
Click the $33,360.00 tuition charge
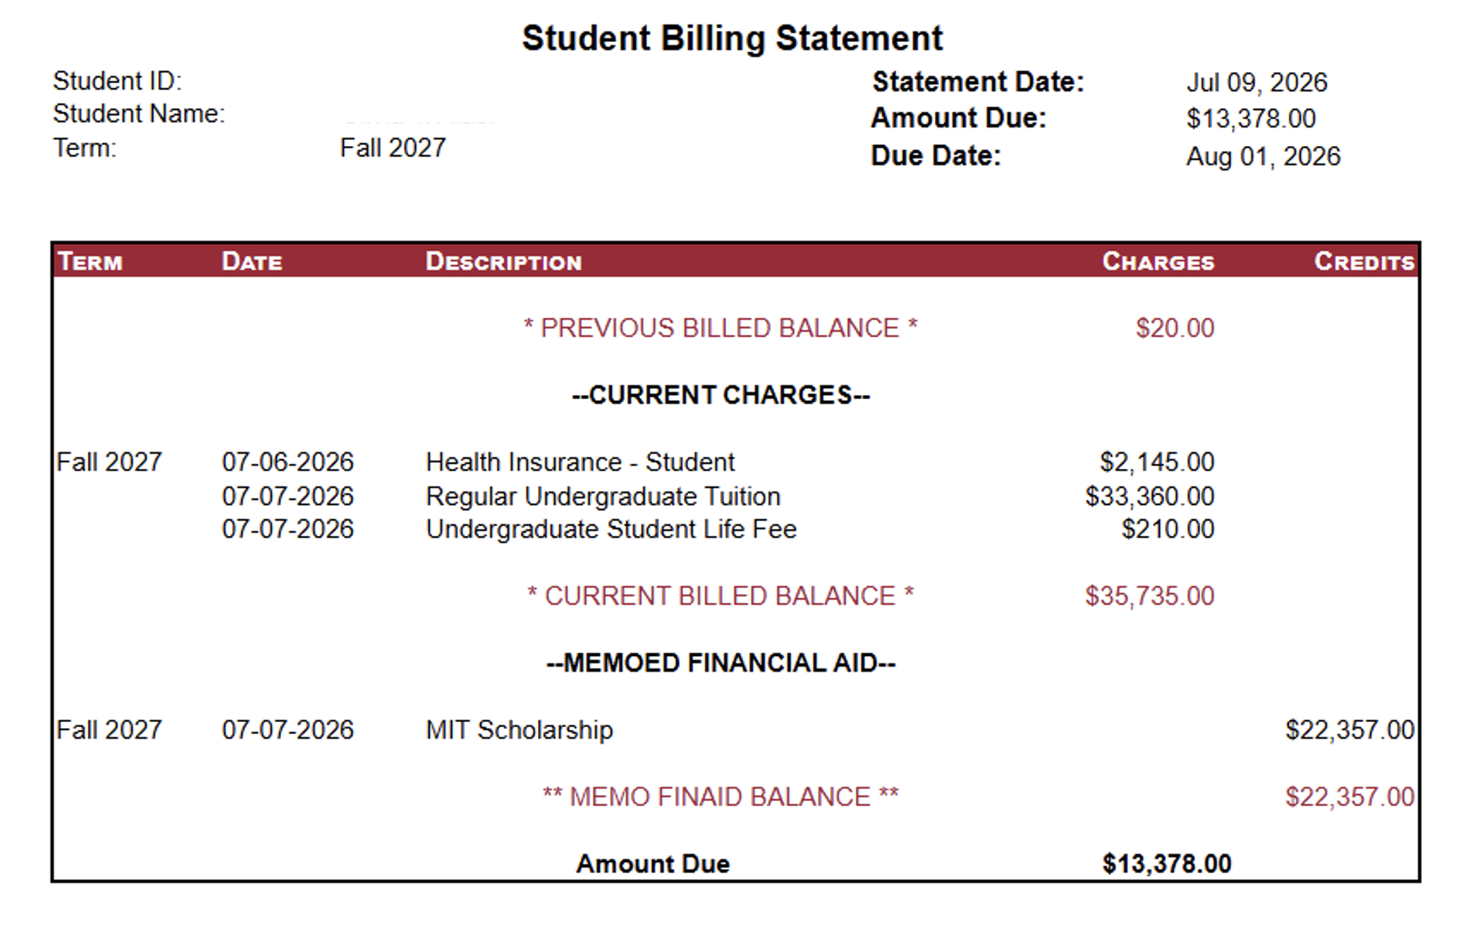point(1150,497)
